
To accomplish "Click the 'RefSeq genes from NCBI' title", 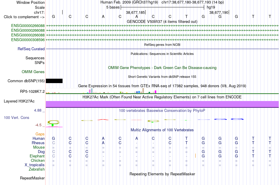I will (162, 45).
